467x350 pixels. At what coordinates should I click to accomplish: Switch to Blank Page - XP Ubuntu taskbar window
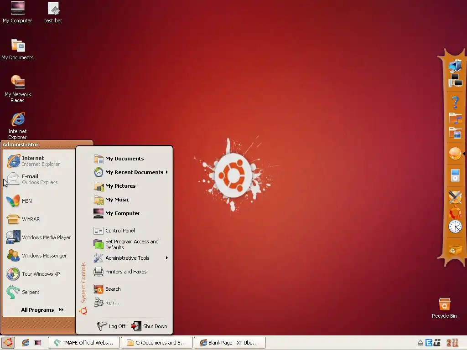click(x=230, y=343)
